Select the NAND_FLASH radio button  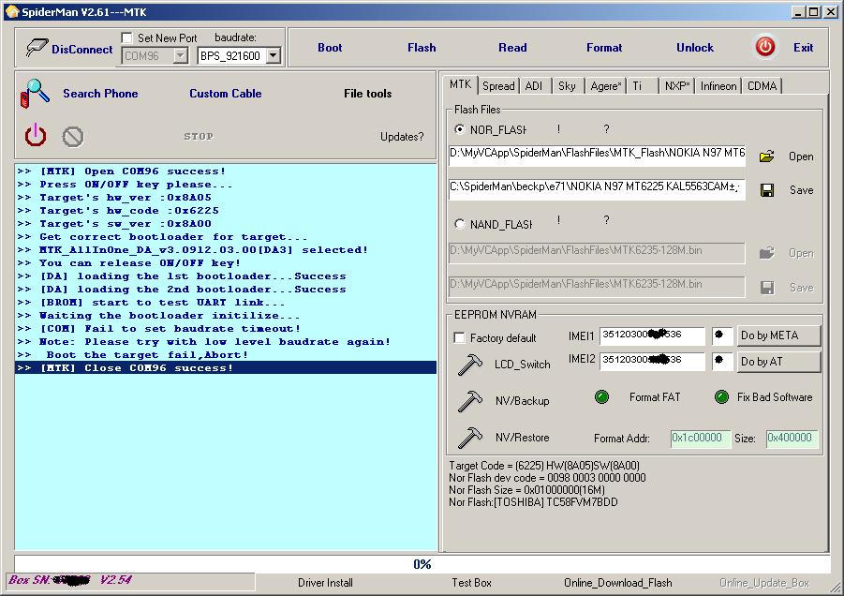click(x=459, y=224)
